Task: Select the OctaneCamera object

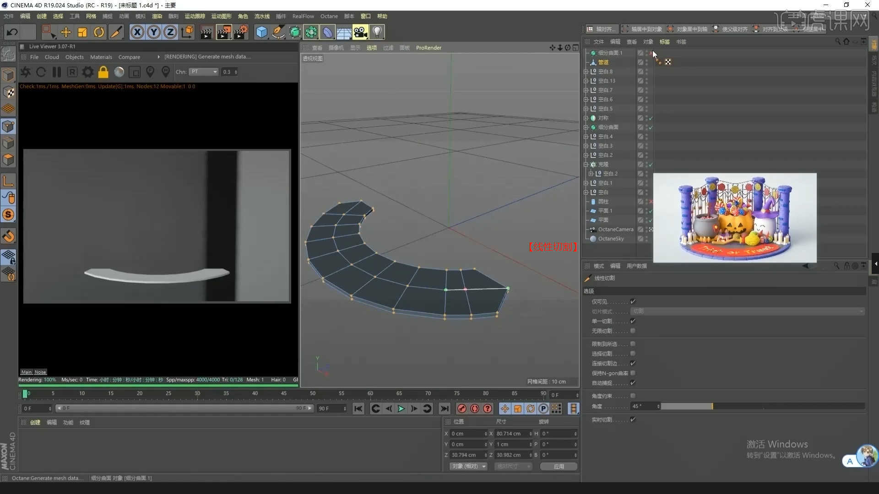Action: pyautogui.click(x=616, y=229)
